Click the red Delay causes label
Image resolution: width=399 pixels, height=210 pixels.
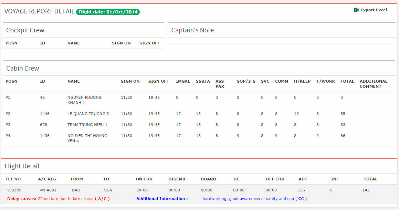point(22,199)
